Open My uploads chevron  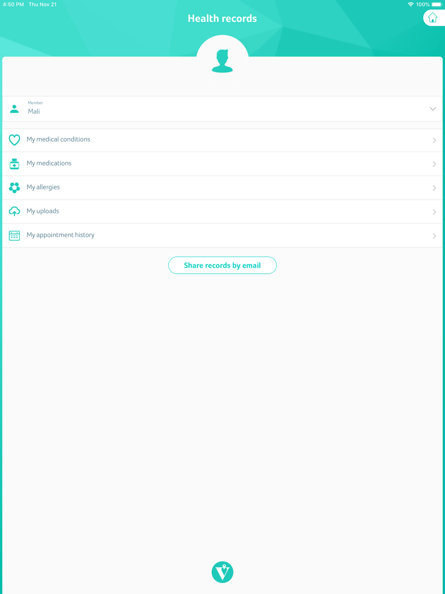tap(434, 212)
